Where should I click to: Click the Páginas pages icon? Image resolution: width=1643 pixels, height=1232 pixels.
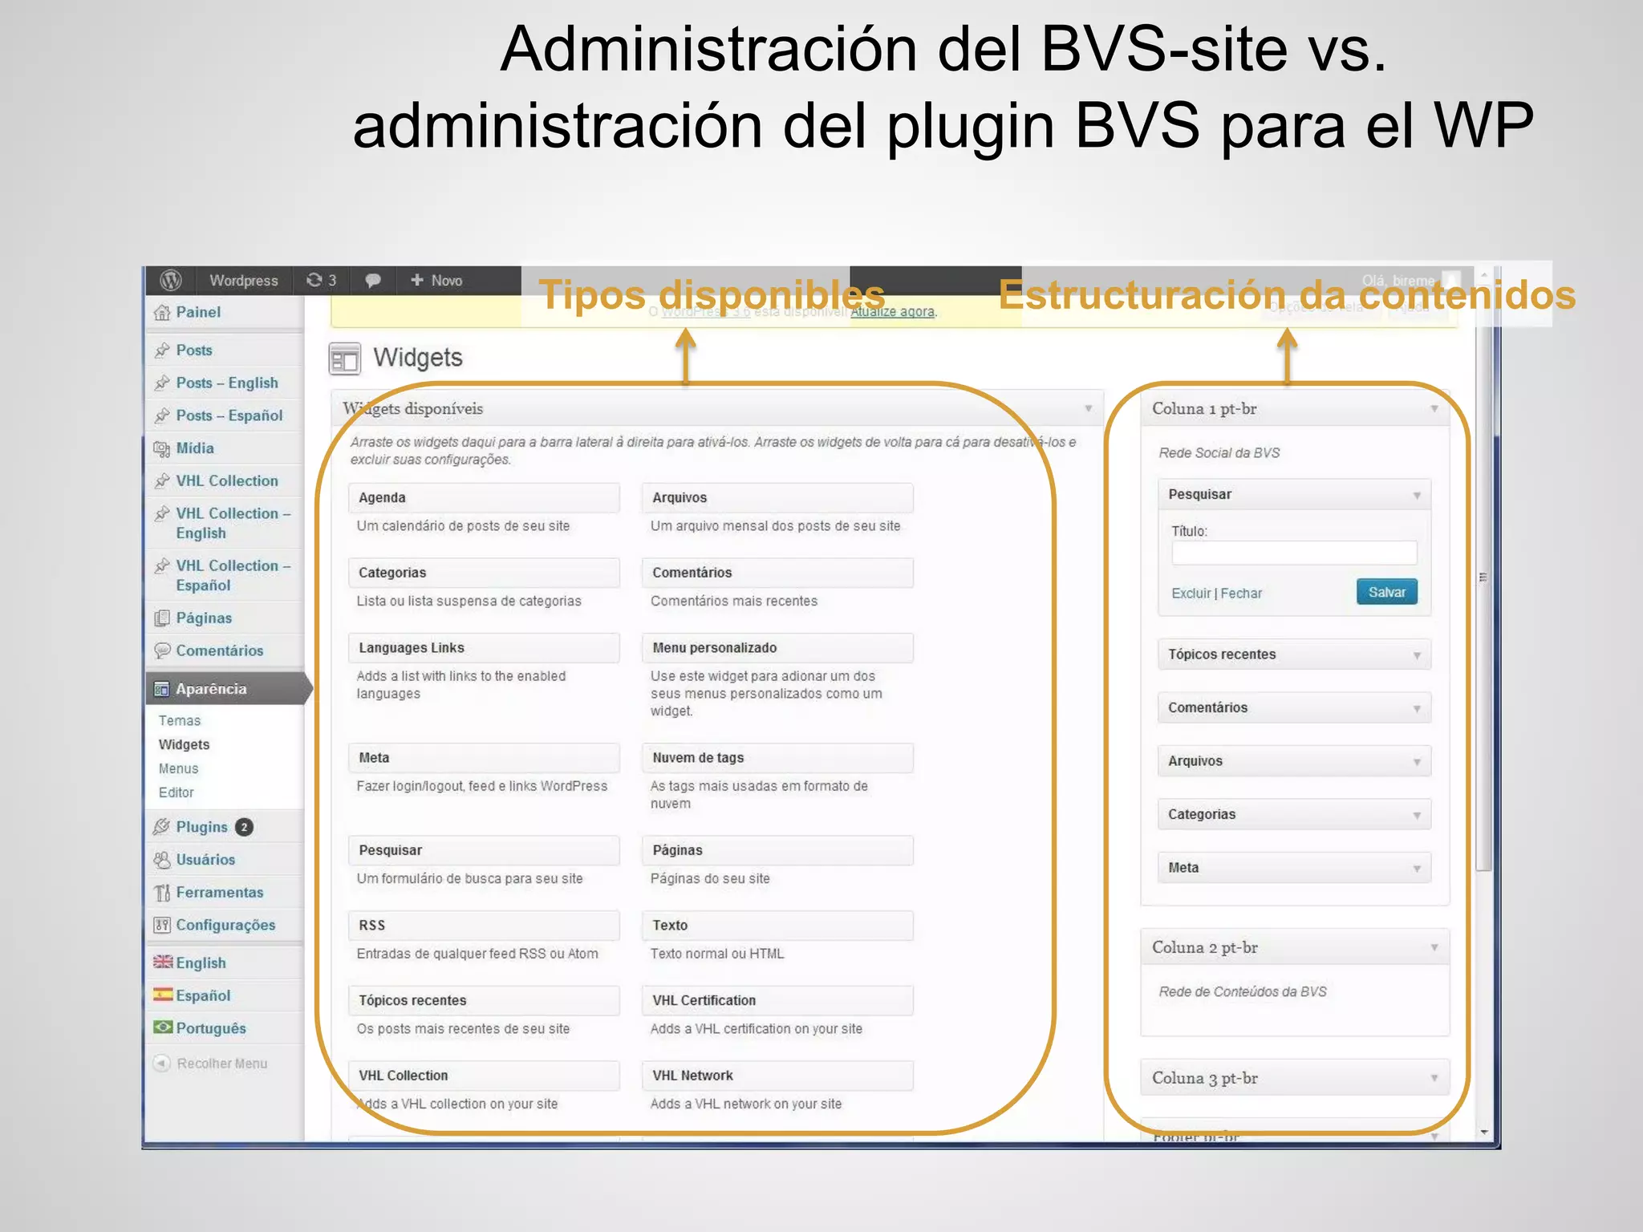[162, 618]
